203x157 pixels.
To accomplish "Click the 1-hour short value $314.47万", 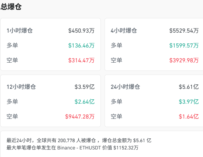I will coord(81,60).
